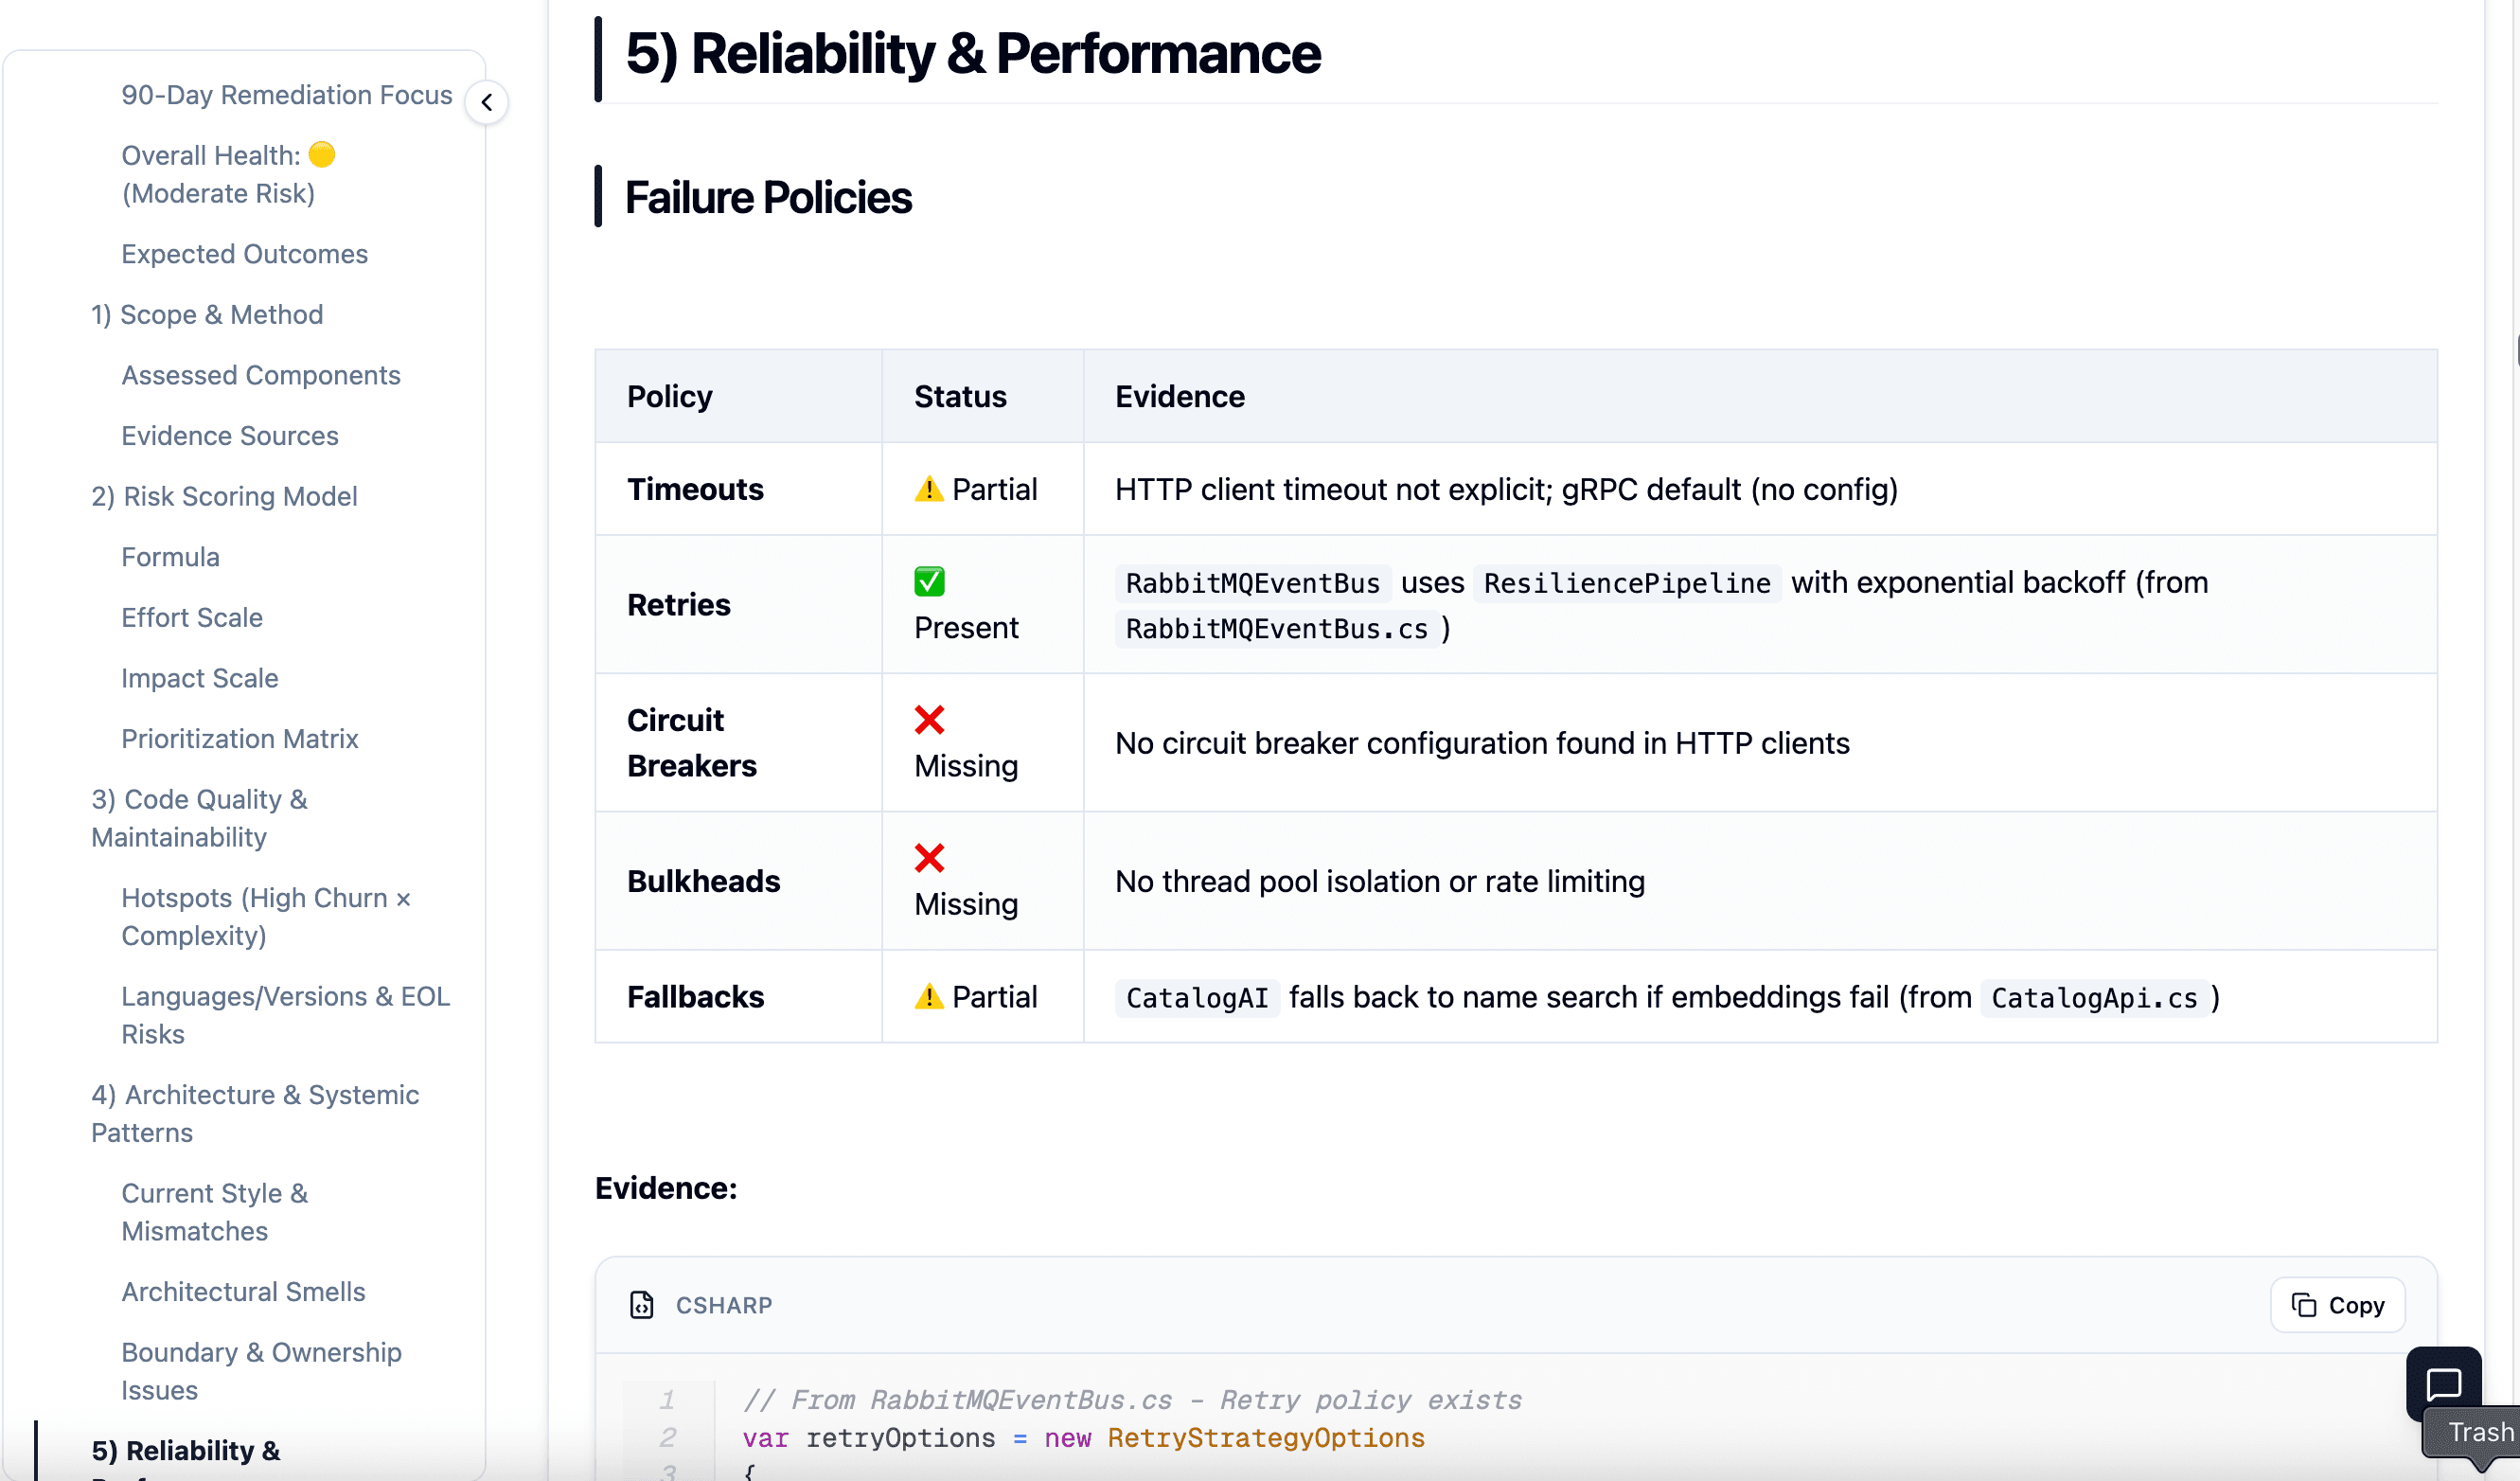Viewport: 2520px width, 1481px height.
Task: Click the green checkmark beside Retries status
Action: [928, 581]
